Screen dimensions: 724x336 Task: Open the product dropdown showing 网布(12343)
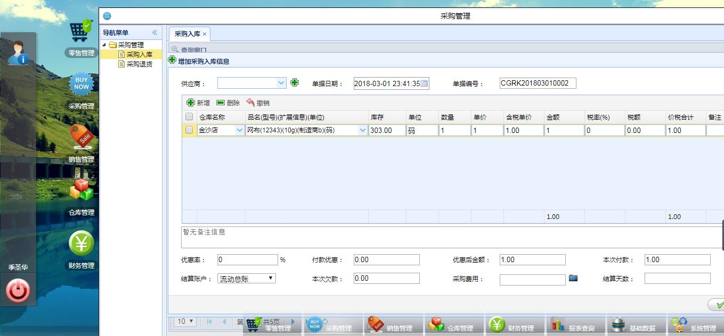(363, 130)
